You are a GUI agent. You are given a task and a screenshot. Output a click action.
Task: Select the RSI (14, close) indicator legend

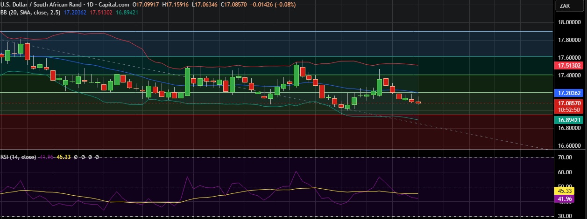click(x=18, y=157)
